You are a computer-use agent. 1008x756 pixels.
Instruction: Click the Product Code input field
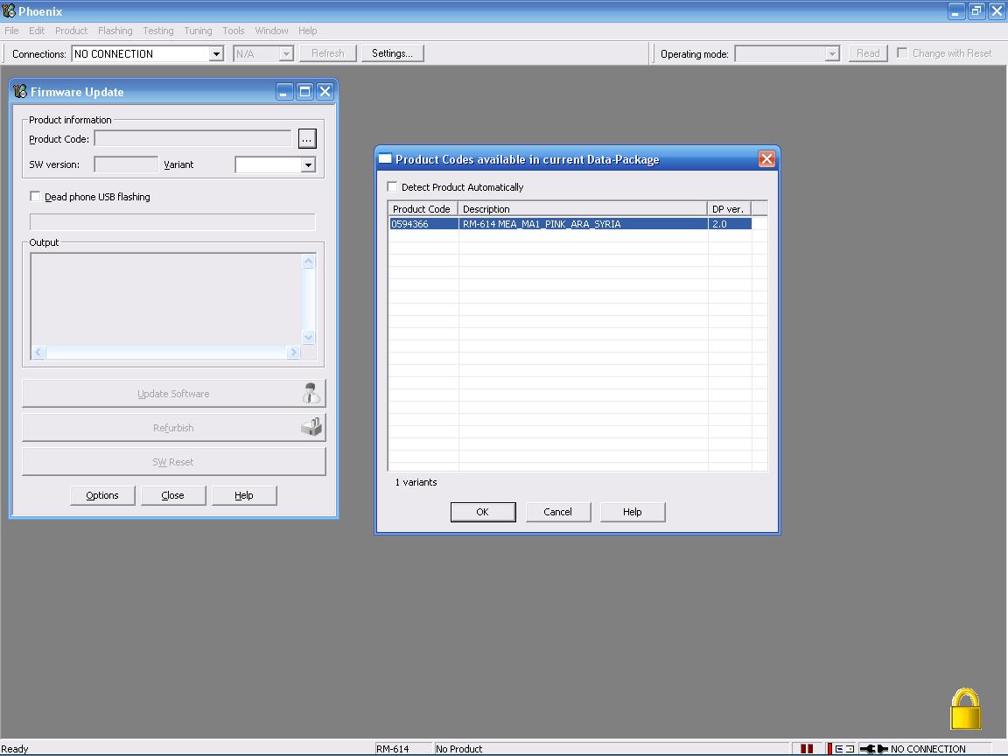(192, 138)
